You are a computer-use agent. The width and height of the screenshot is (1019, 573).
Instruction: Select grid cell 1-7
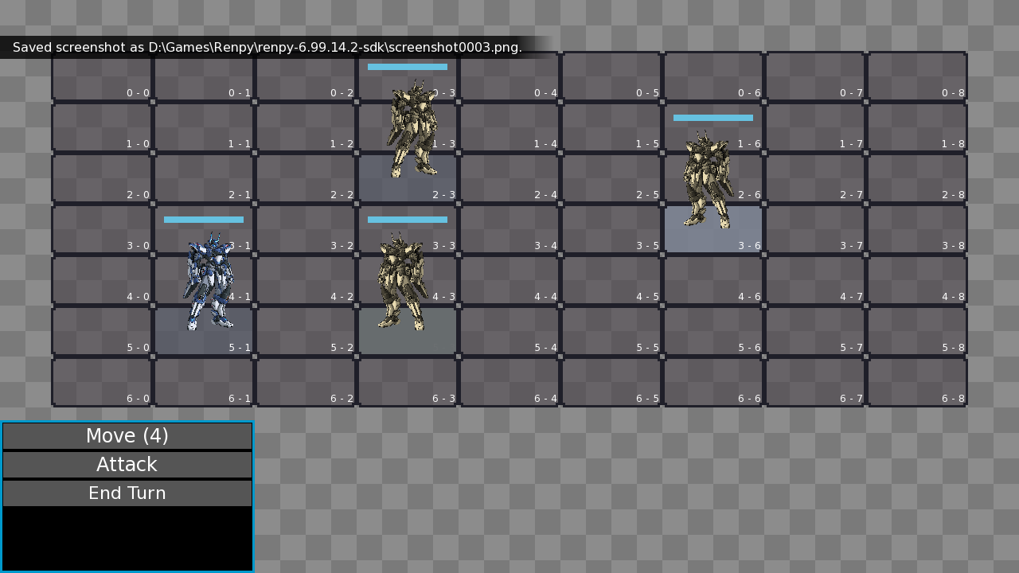point(815,127)
